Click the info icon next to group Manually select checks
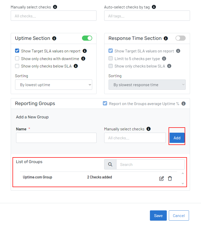The image size is (201, 227). (x=149, y=129)
